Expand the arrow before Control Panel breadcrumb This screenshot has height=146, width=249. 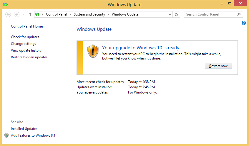43,14
